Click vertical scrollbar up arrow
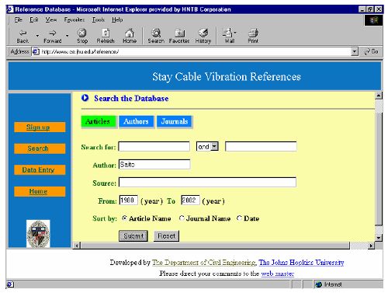Screen dimensions: 388x293 tap(379, 96)
